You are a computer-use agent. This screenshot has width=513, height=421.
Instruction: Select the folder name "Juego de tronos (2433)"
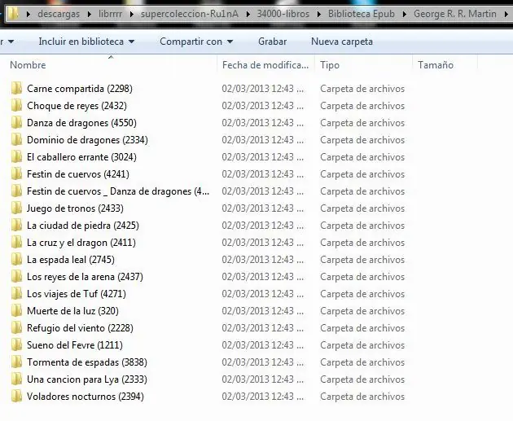pyautogui.click(x=75, y=208)
